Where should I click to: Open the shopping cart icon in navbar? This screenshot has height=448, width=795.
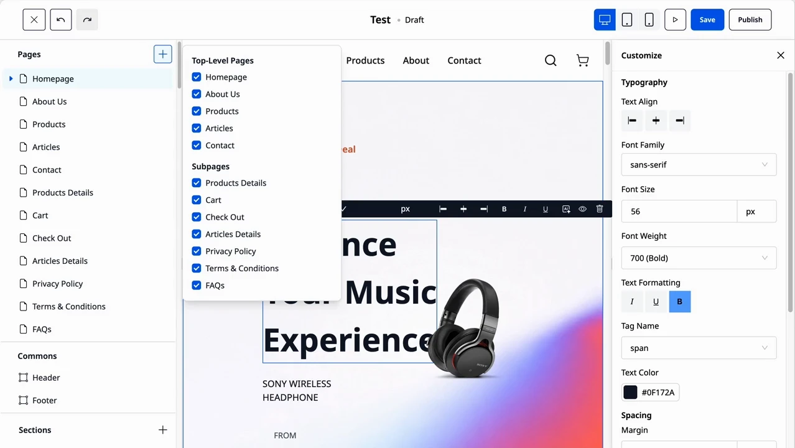point(582,60)
